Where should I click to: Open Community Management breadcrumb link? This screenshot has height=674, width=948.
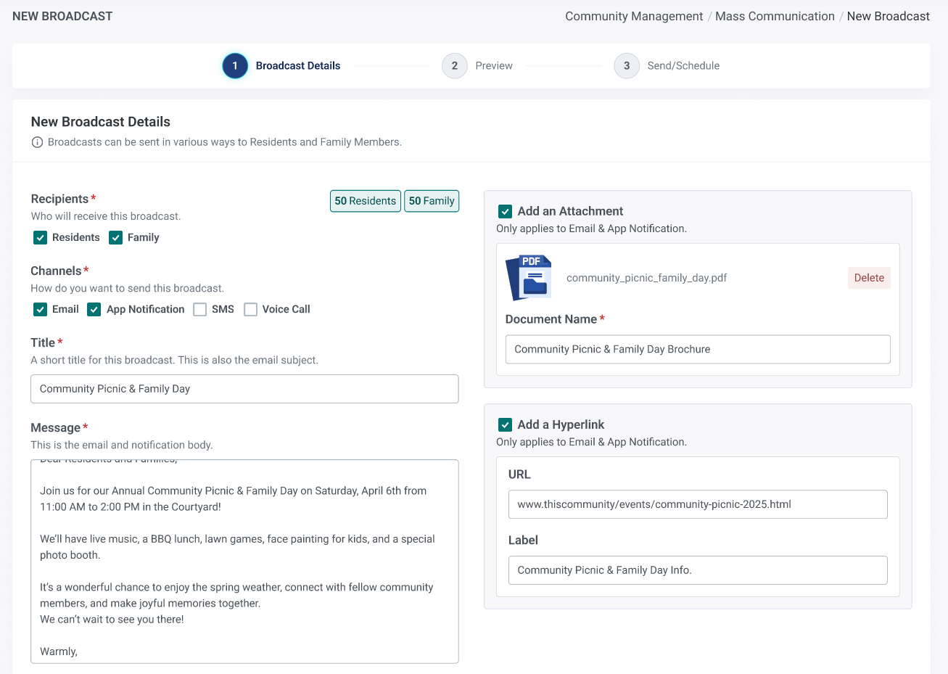click(634, 16)
